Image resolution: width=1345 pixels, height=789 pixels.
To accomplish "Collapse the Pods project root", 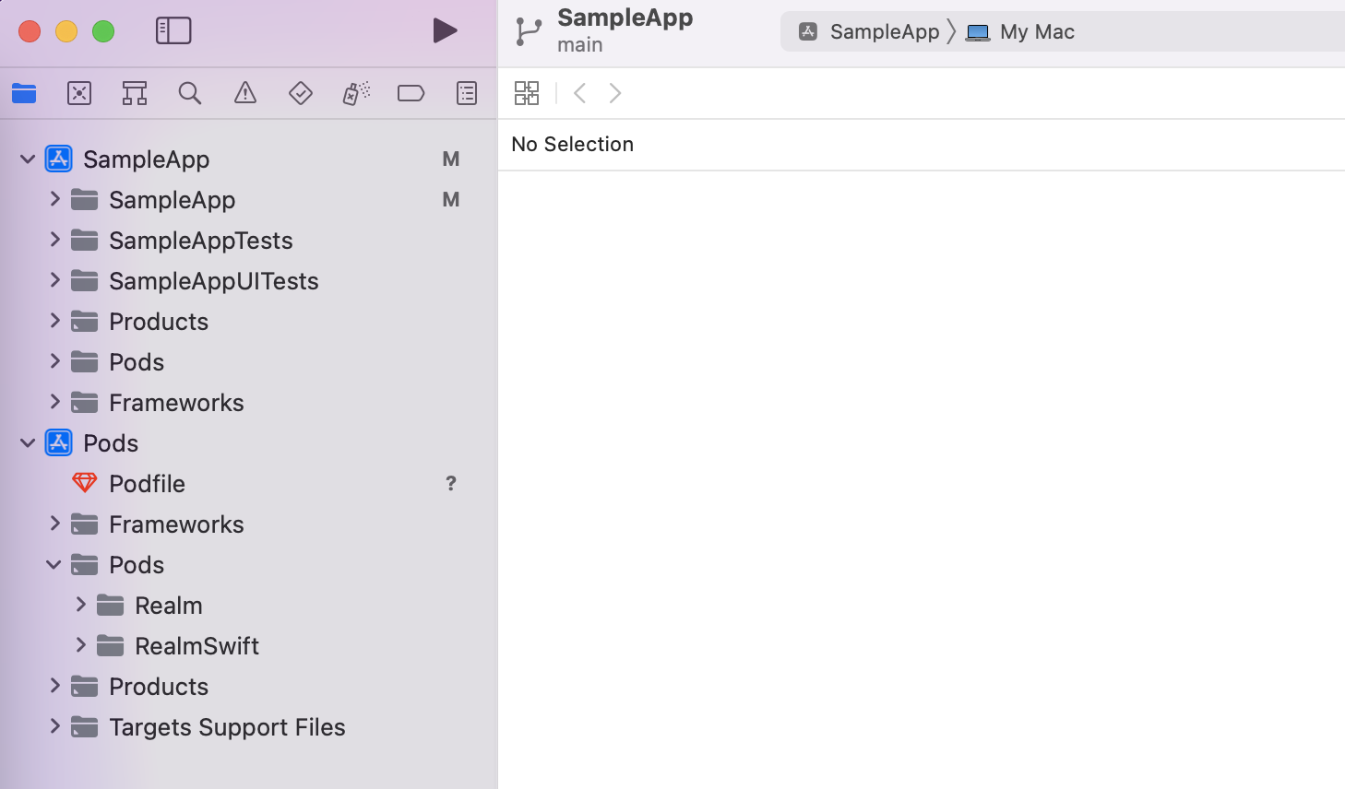I will tap(28, 443).
